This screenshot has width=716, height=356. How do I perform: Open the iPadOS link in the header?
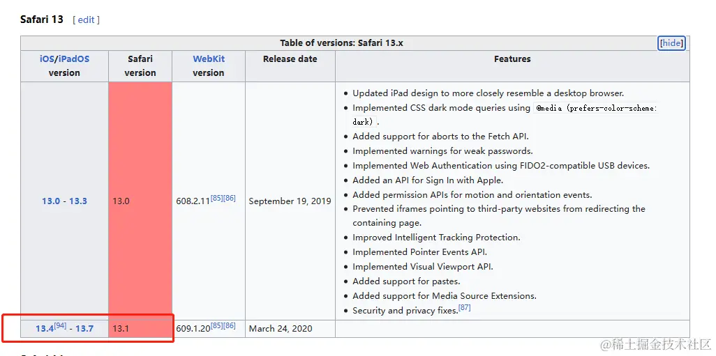coord(73,59)
